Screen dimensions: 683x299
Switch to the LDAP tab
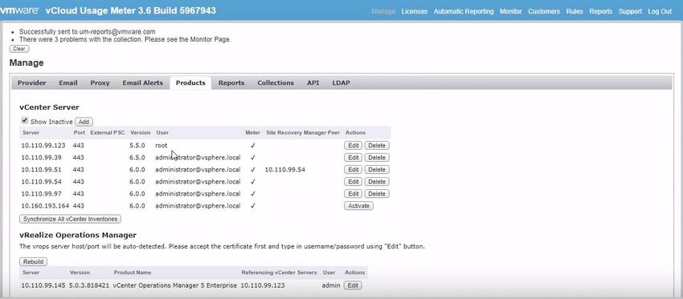tap(341, 83)
